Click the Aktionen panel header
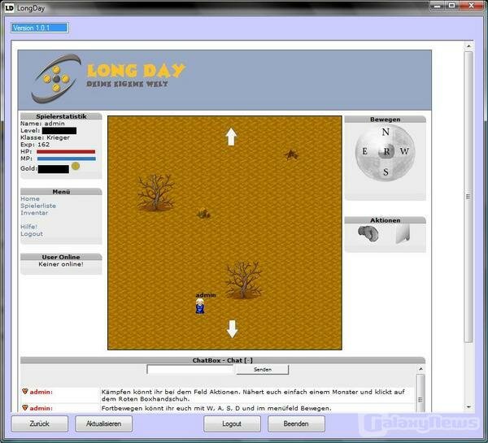The image size is (488, 443). point(385,220)
